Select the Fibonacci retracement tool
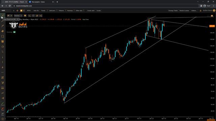 [2, 78]
